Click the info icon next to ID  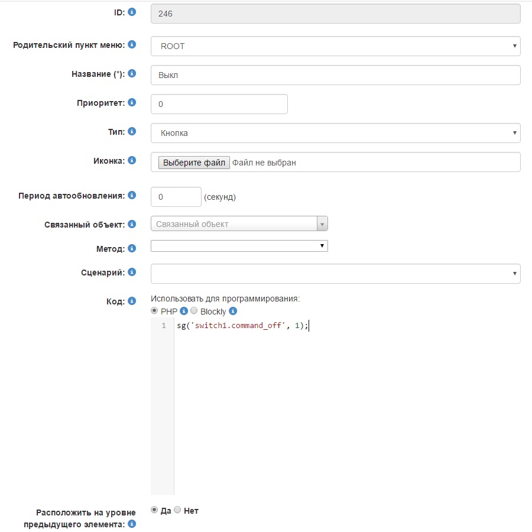[132, 12]
